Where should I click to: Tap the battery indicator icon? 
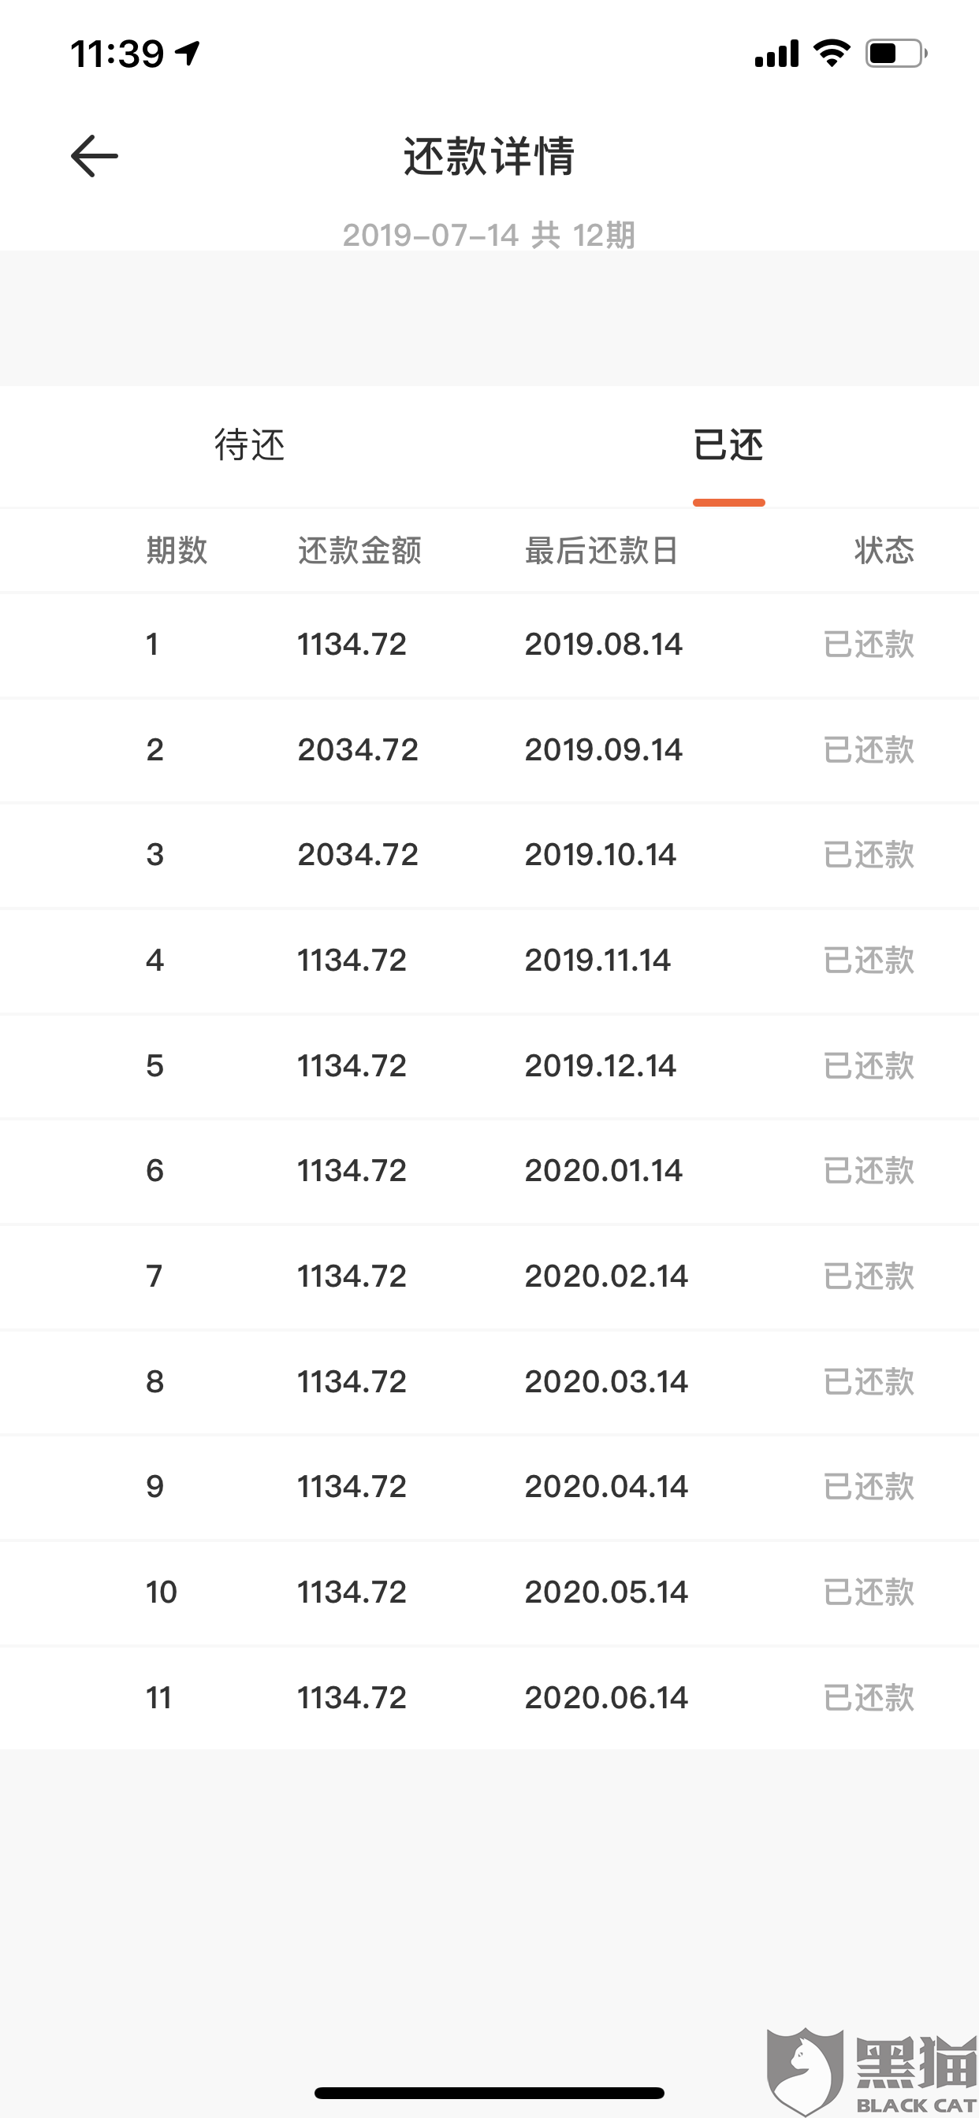tap(895, 54)
